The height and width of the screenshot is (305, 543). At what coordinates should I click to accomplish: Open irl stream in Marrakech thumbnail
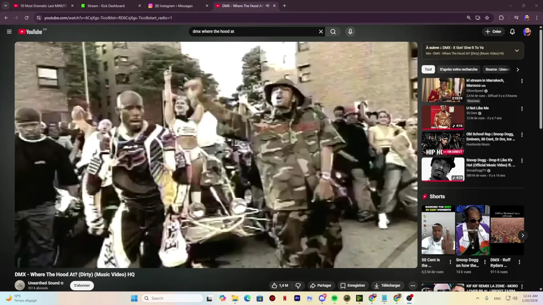pos(443,89)
